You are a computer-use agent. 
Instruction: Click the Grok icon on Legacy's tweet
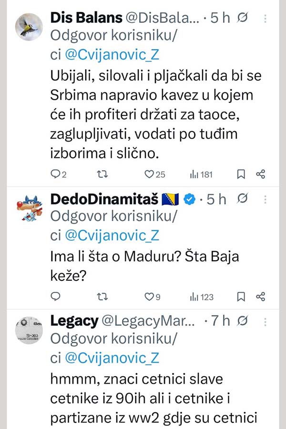click(x=243, y=322)
